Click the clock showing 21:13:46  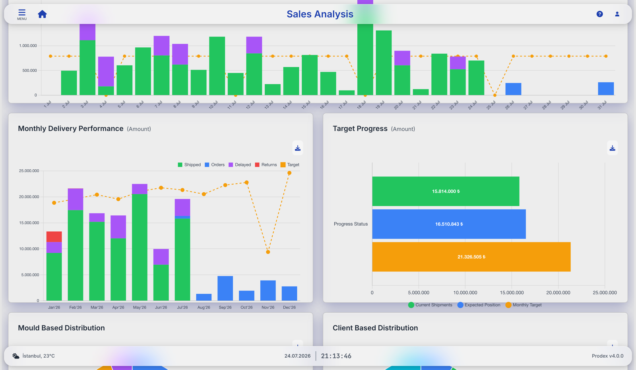336,356
